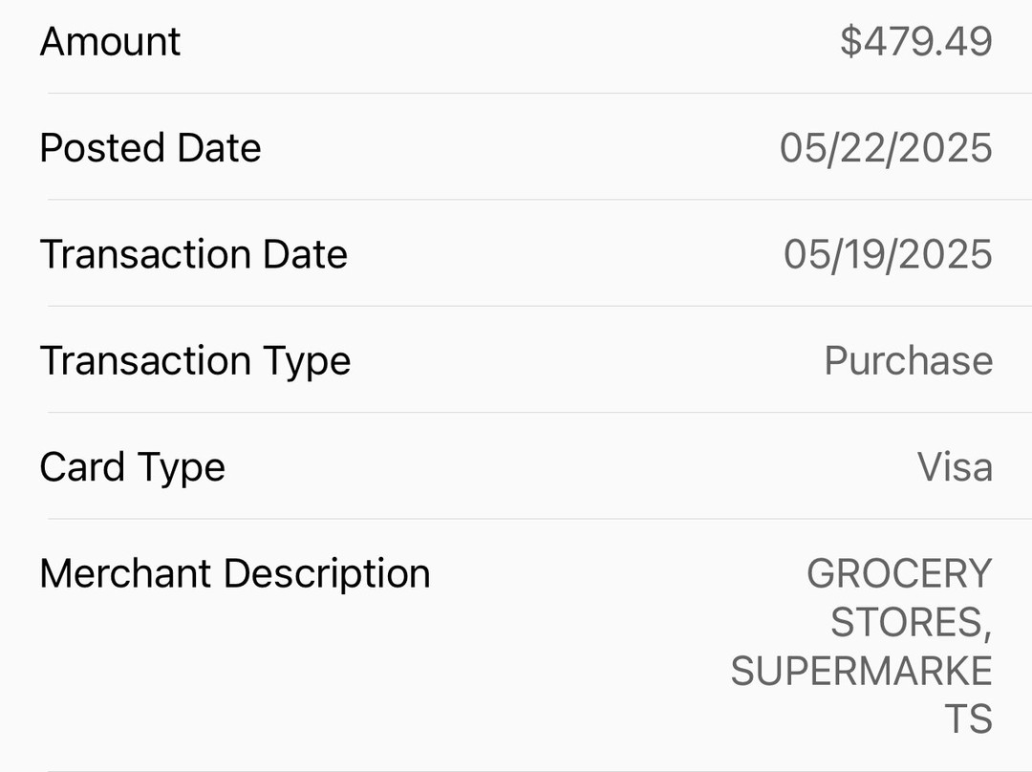
Task: Select the trailing TS text line
Action: (968, 719)
